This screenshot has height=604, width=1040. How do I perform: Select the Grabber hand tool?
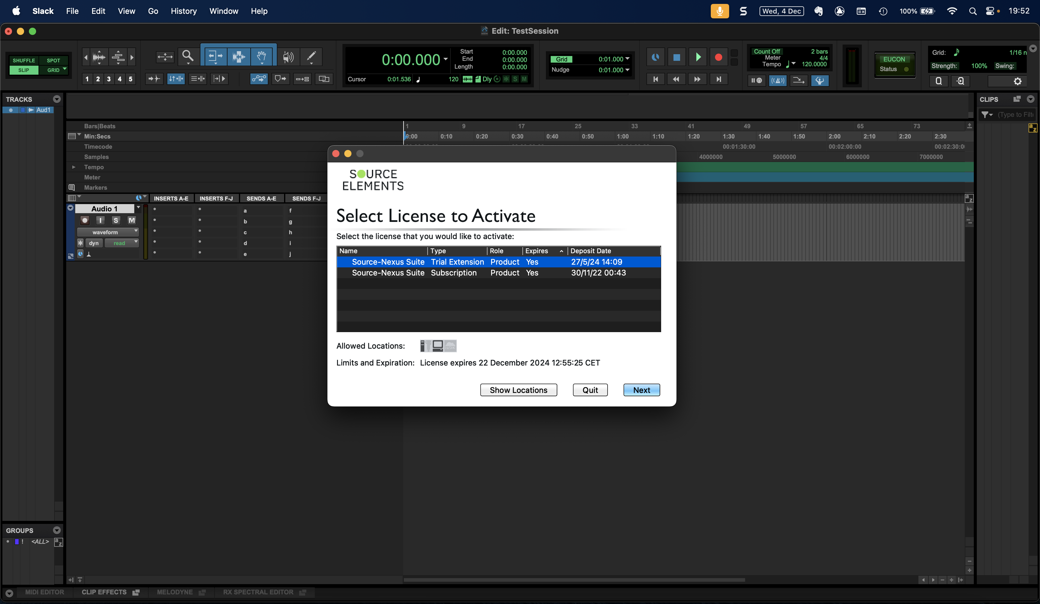(261, 56)
